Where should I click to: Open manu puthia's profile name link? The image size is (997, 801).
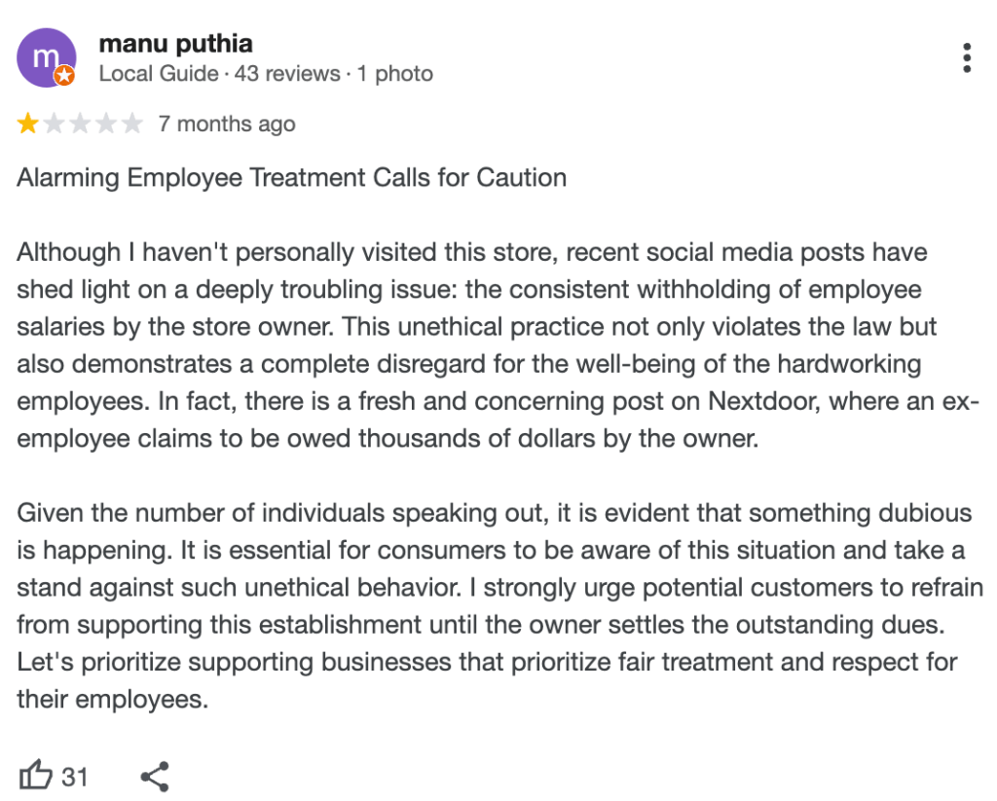tap(175, 44)
